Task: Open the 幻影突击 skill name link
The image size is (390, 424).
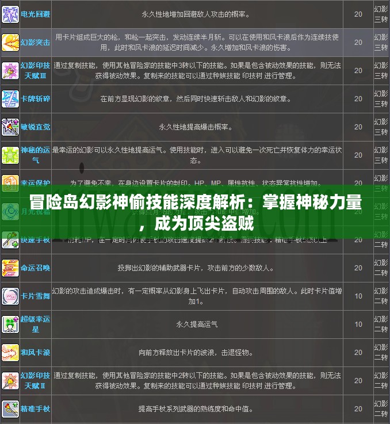Action: pyautogui.click(x=36, y=43)
